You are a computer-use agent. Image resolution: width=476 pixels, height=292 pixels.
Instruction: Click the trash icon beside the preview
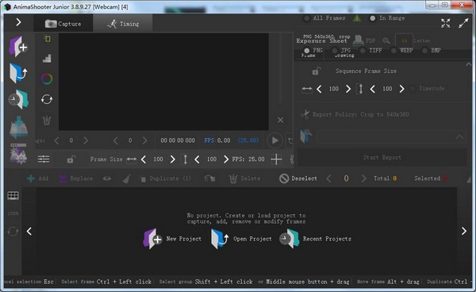click(x=47, y=120)
